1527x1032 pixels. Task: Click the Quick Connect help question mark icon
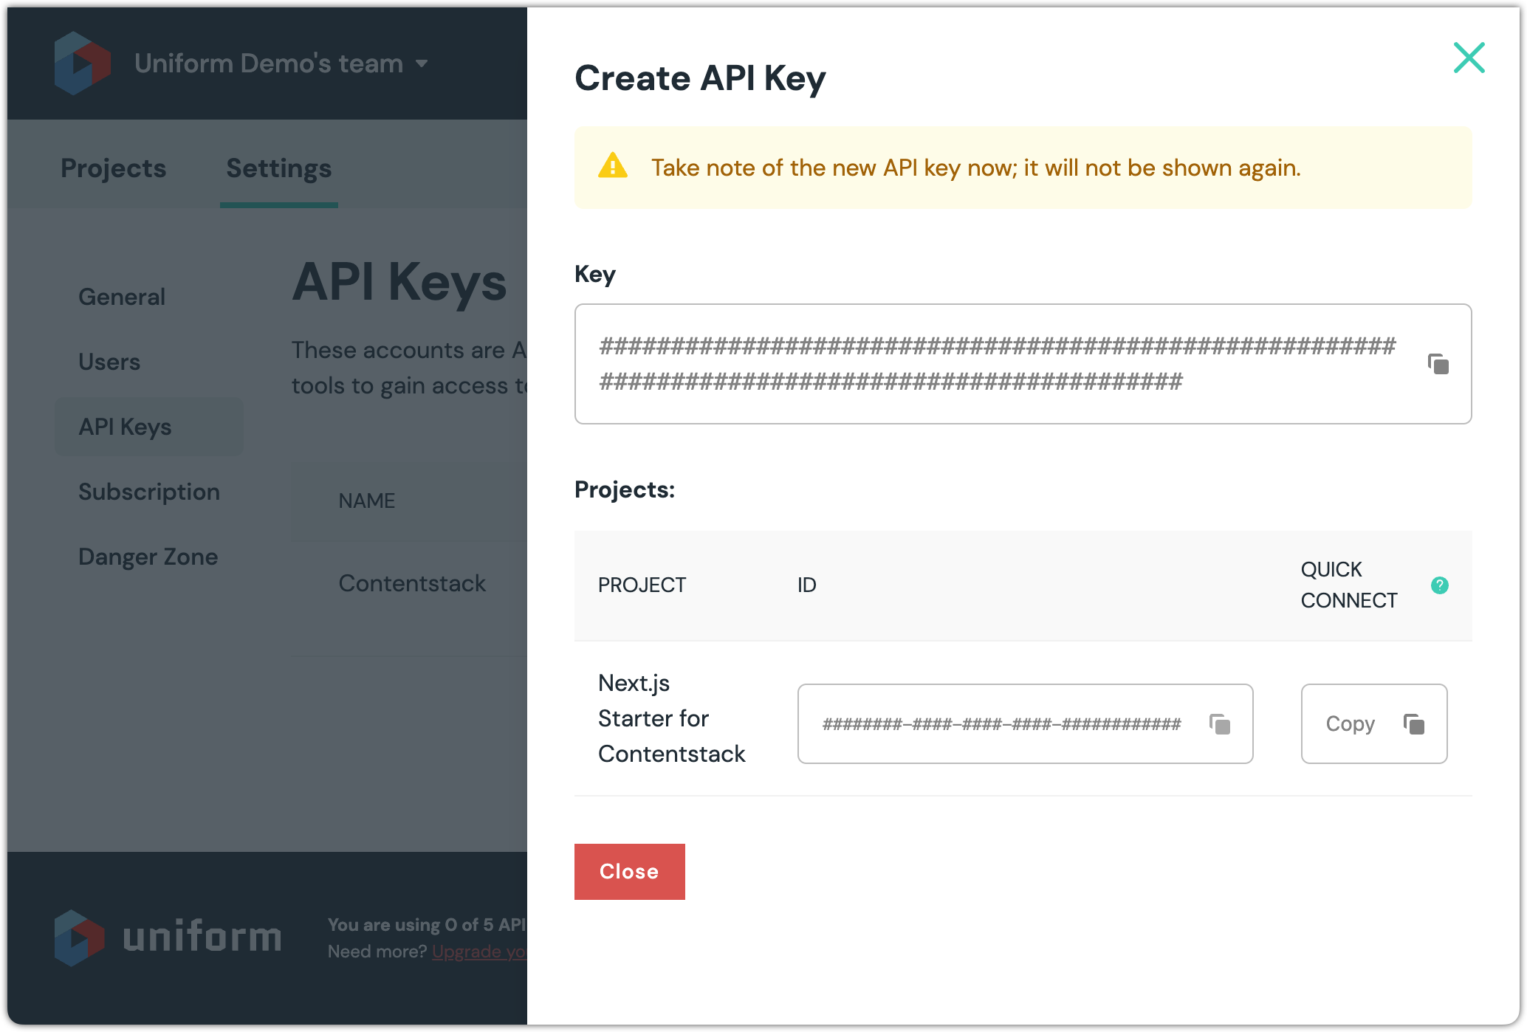pos(1439,585)
